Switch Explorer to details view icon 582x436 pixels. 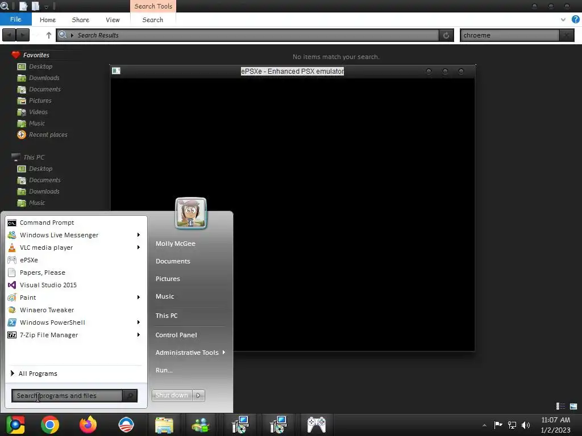560,406
